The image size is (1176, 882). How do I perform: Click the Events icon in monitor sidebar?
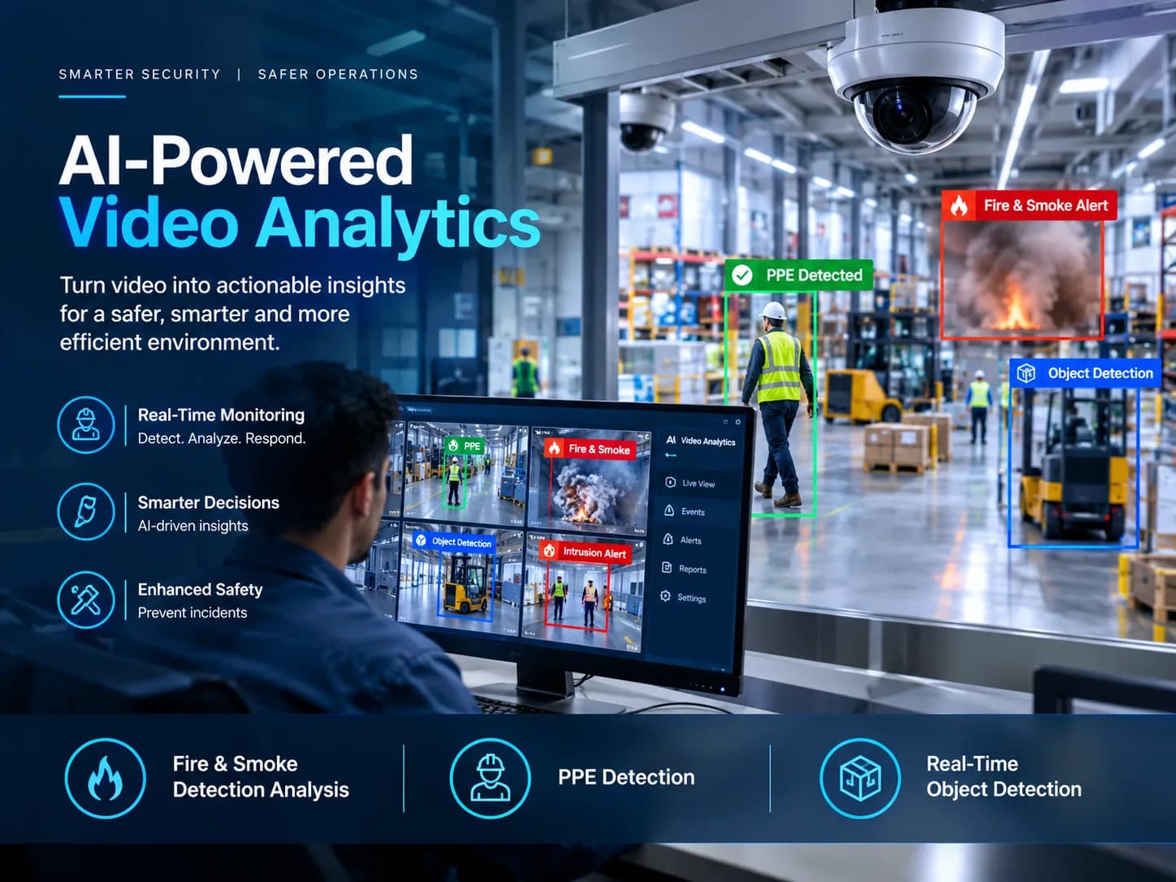click(x=669, y=511)
